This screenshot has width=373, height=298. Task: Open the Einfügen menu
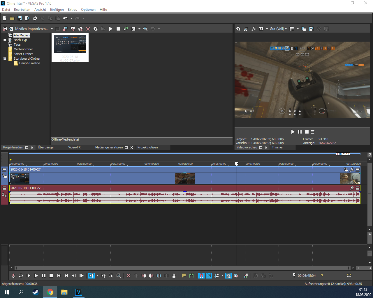(x=57, y=10)
